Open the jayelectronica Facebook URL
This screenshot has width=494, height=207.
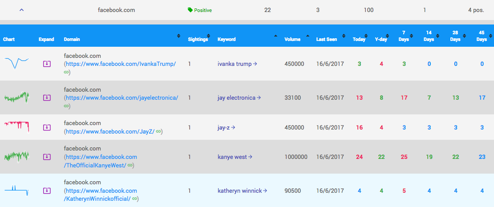(x=122, y=97)
